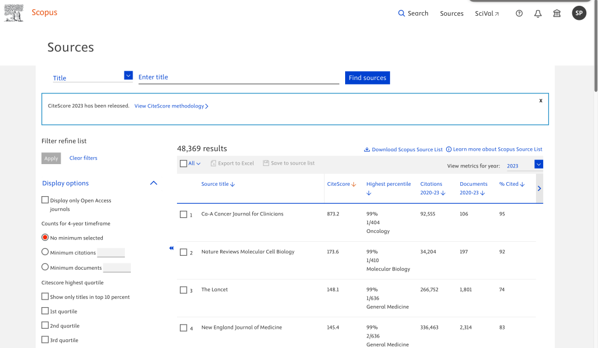Click Clear filters link

click(x=83, y=158)
